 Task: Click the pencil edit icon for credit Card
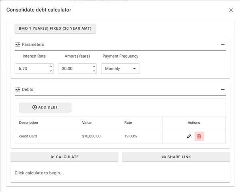189,136
